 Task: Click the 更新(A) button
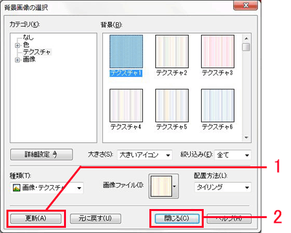(36, 218)
